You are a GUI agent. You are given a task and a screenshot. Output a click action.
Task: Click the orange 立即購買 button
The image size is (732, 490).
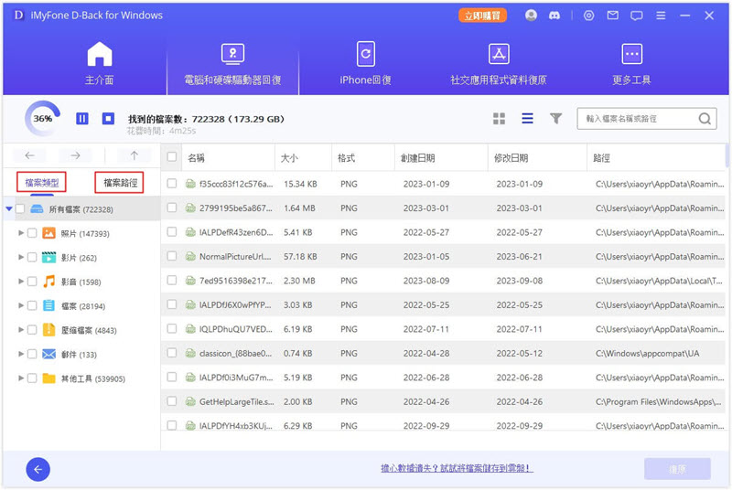pyautogui.click(x=482, y=16)
